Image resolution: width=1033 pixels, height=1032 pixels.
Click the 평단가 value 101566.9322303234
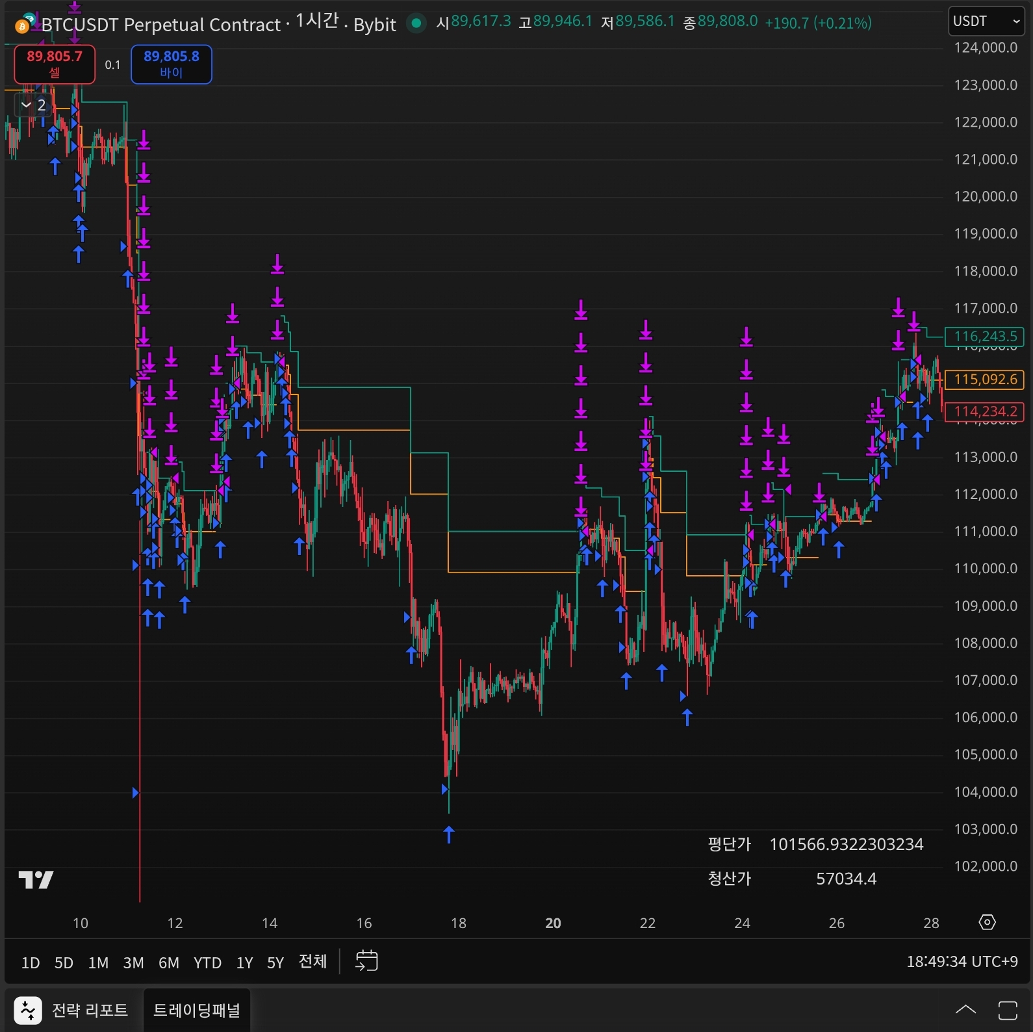pyautogui.click(x=847, y=844)
